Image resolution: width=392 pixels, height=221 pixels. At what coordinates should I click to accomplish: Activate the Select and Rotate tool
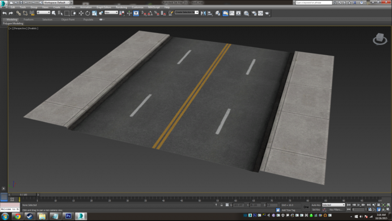click(x=88, y=13)
